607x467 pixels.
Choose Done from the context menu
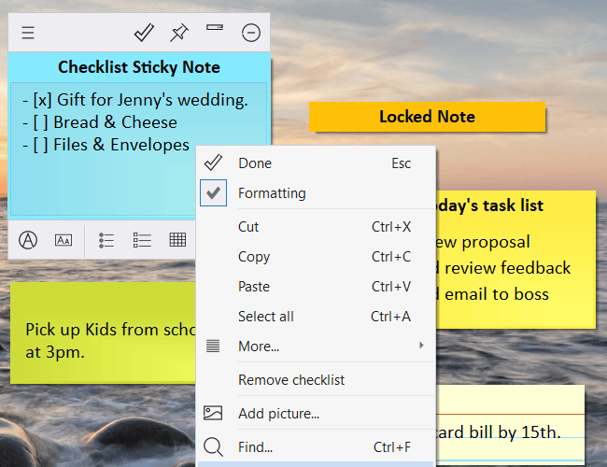coord(316,163)
